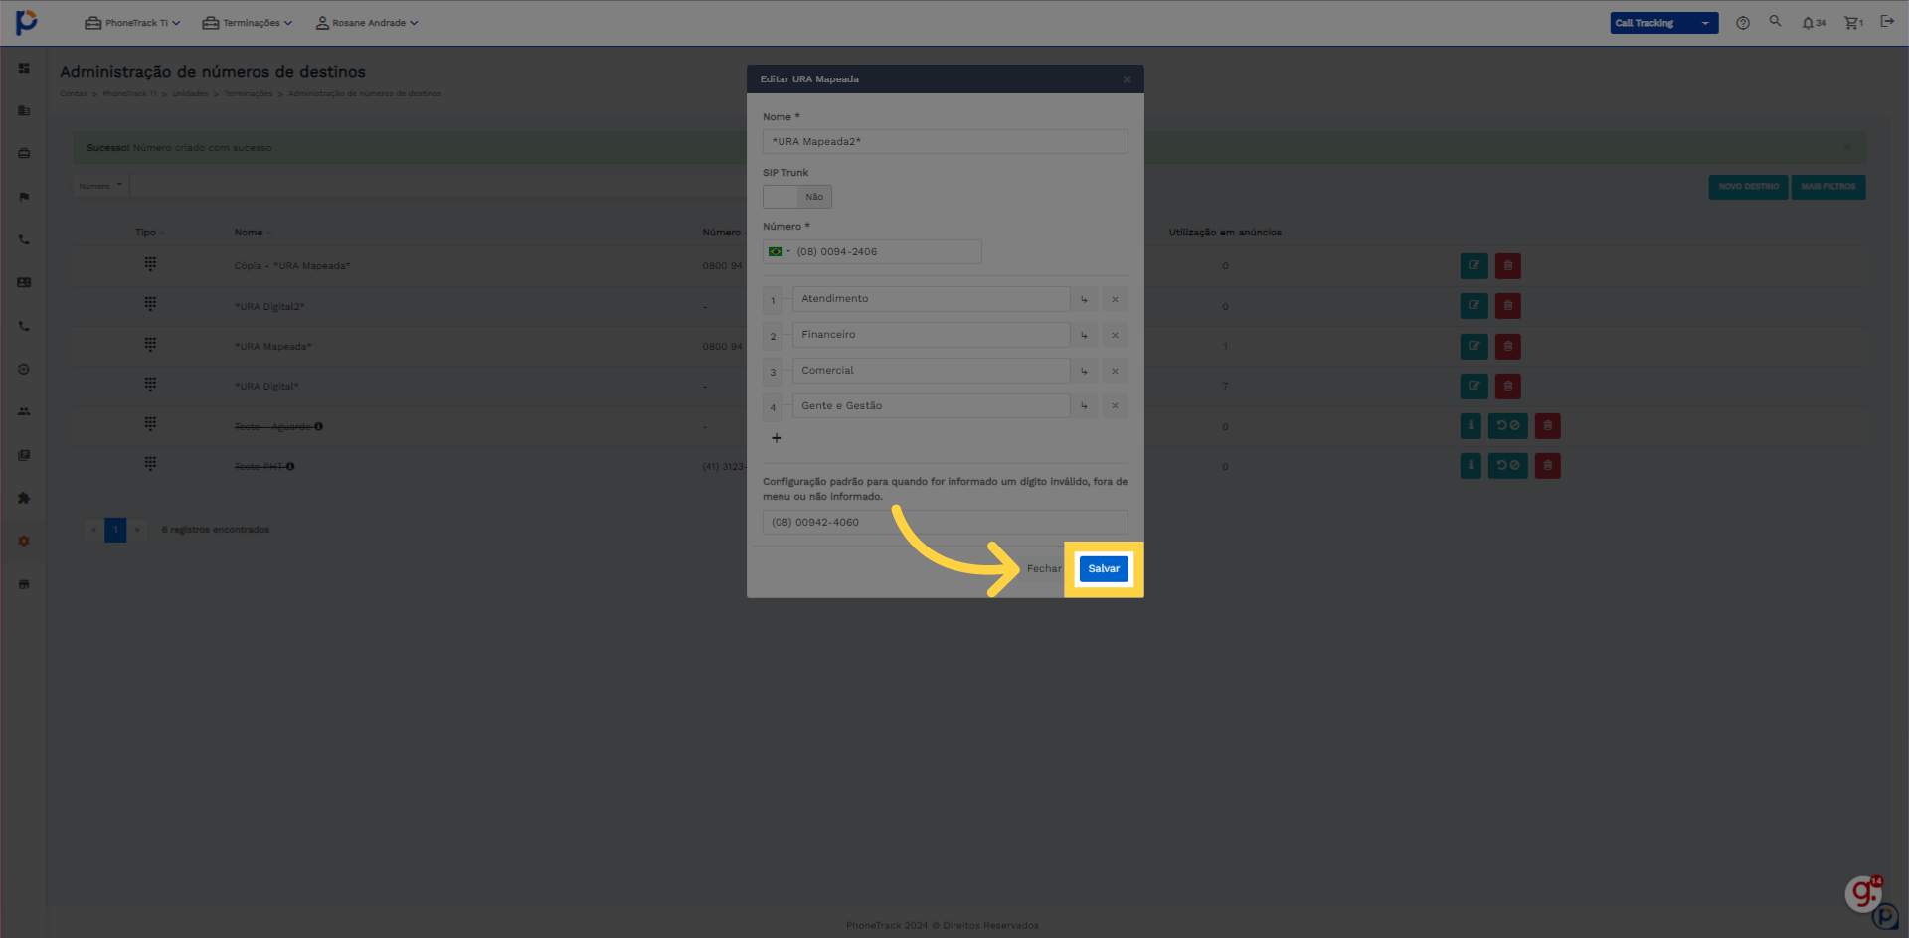Screen dimensions: 1909x938
Task: Click NOVO DESTINO button
Action: click(x=1748, y=187)
